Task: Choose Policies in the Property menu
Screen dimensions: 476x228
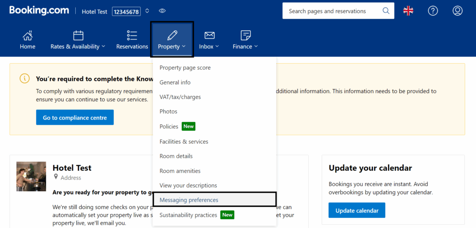Action: [169, 127]
